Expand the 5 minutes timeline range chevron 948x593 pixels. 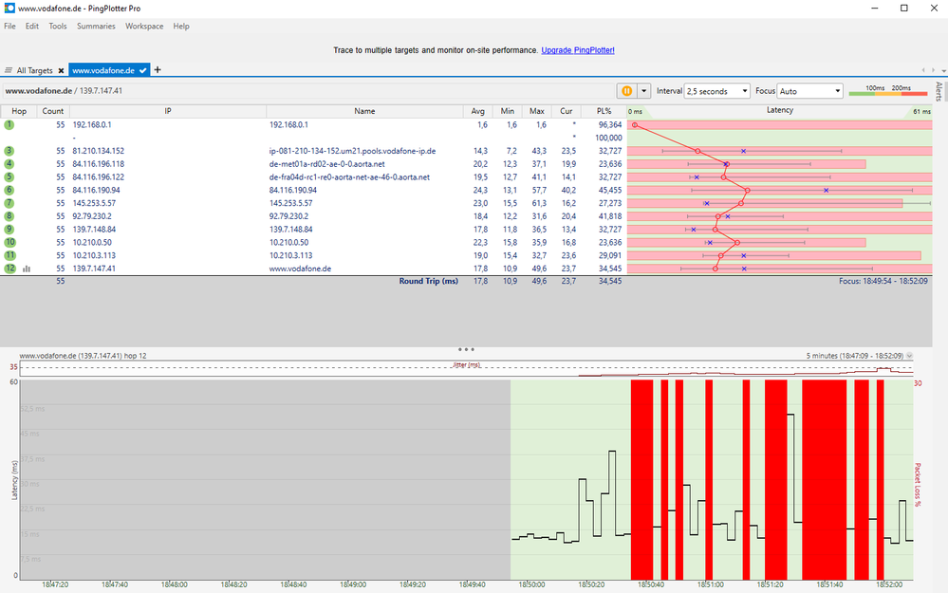click(x=909, y=356)
